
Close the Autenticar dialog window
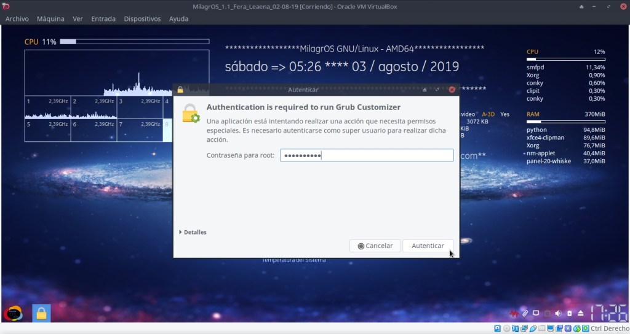(452, 90)
